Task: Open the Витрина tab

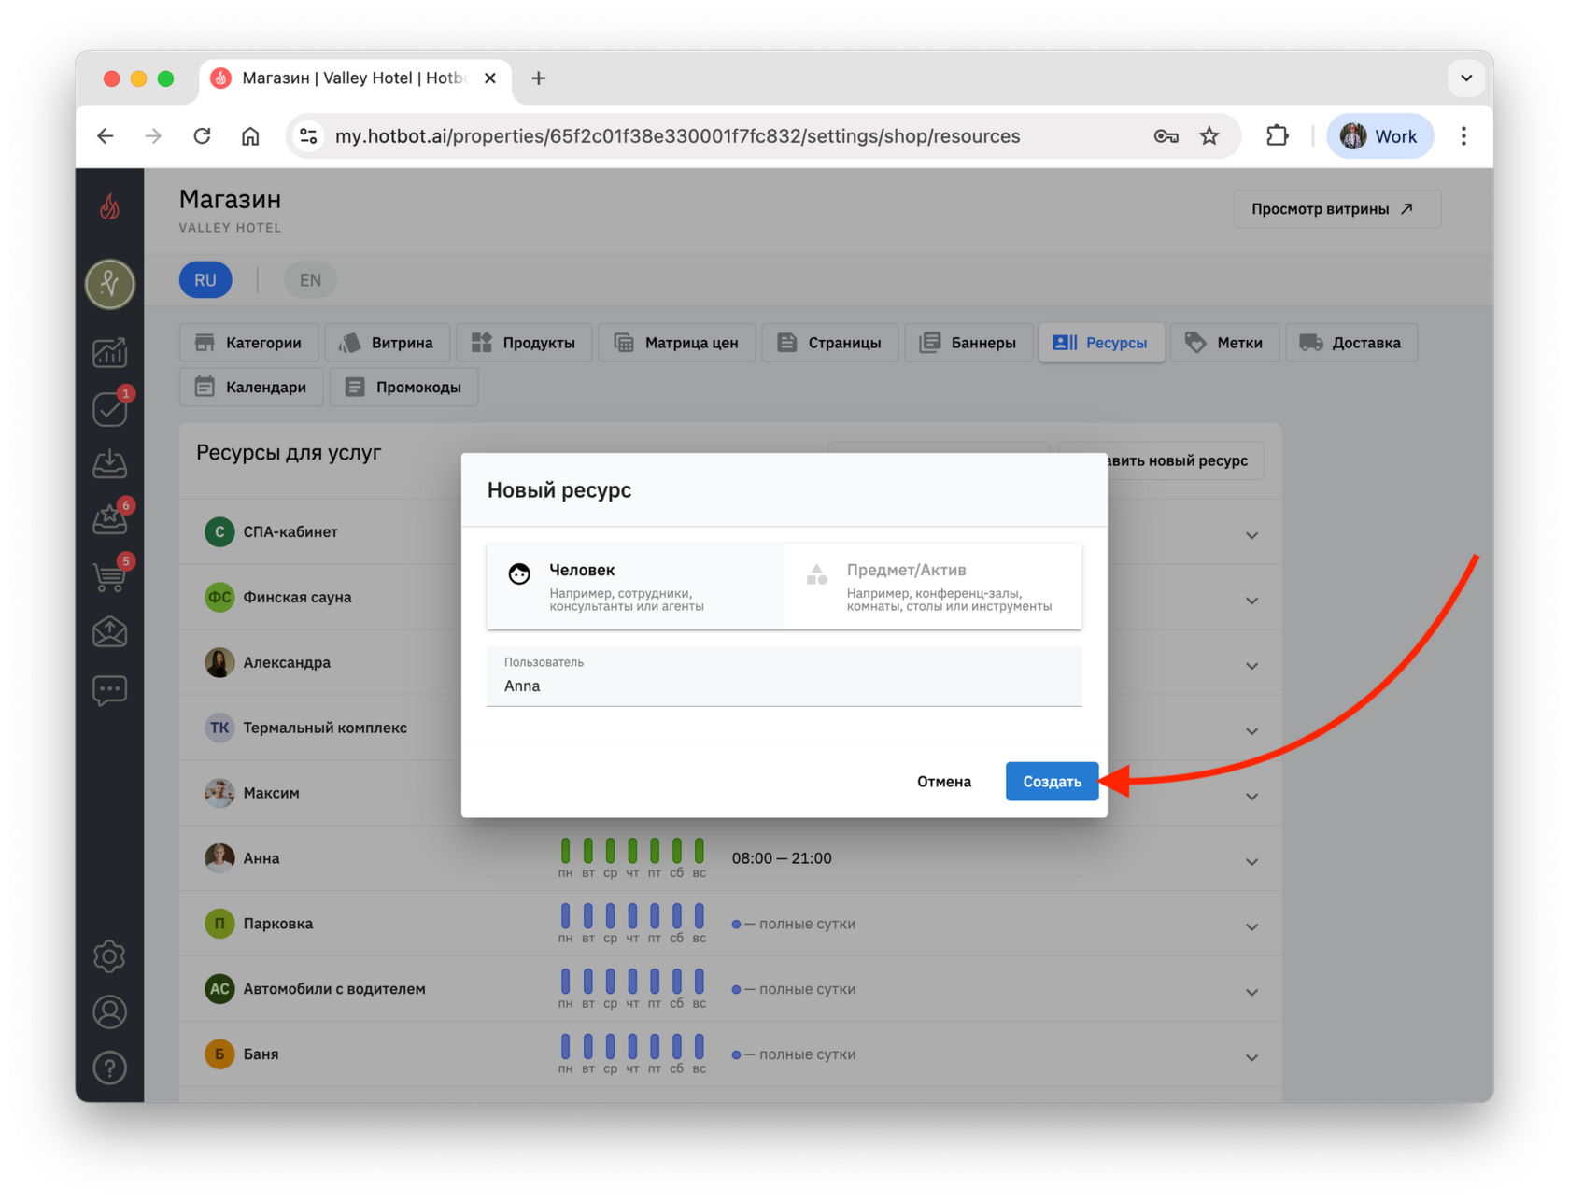Action: tap(387, 343)
